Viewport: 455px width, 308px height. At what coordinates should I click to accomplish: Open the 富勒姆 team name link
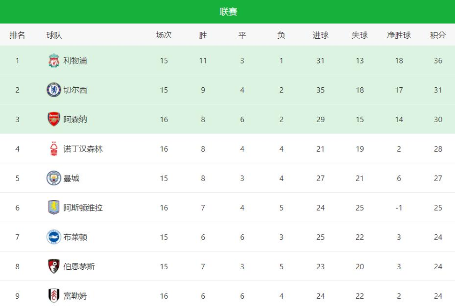75,296
